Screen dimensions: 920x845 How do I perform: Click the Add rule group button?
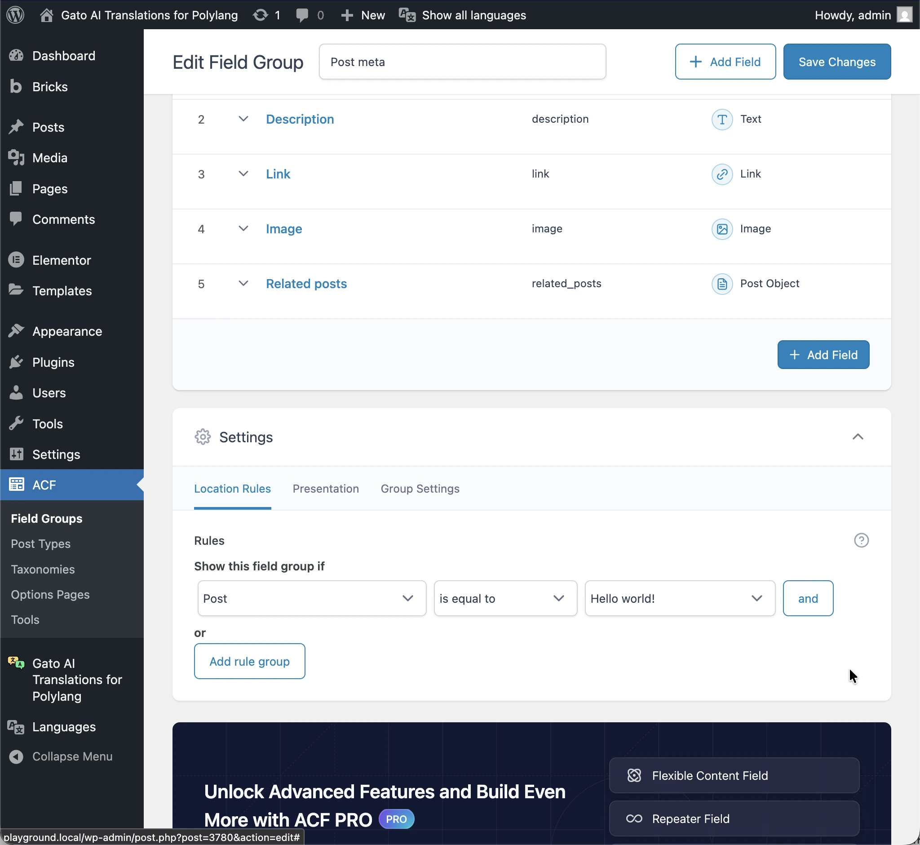point(249,661)
